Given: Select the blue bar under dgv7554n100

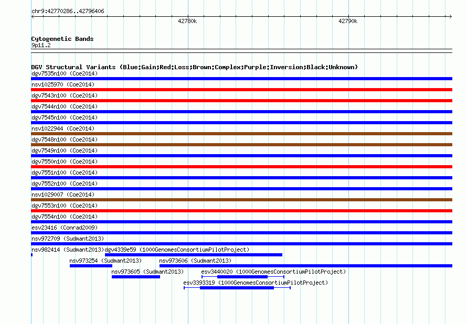Looking at the screenshot, I should (241, 222).
